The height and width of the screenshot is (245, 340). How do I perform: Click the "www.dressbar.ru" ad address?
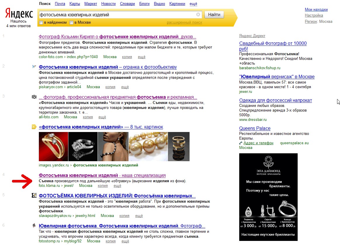click(253, 119)
